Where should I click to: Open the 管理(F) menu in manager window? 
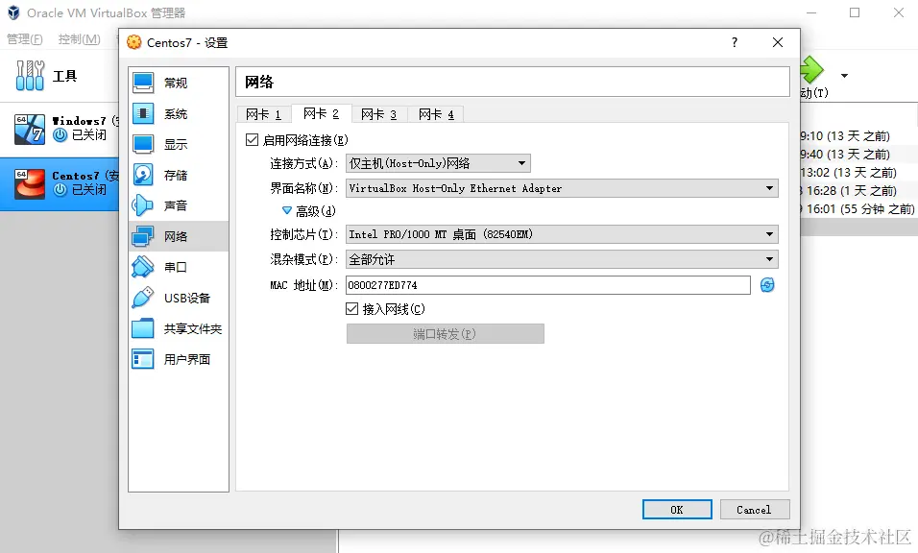(25, 39)
